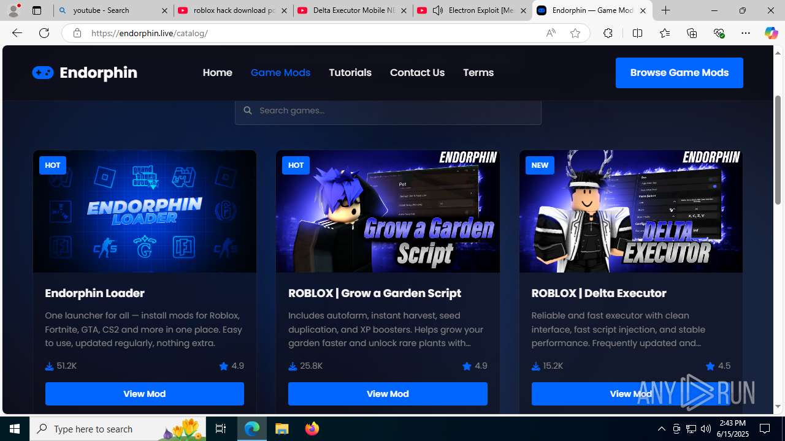Add page to favorites star icon

click(575, 33)
